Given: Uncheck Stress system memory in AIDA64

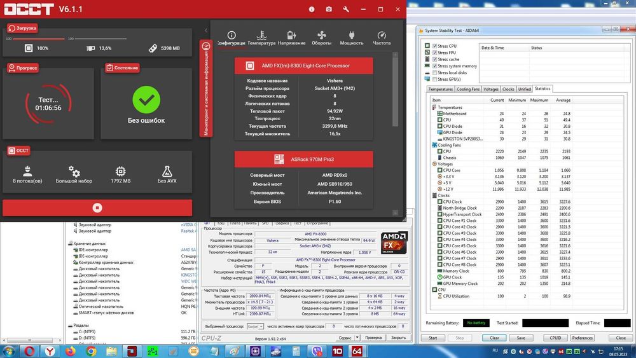Looking at the screenshot, I should (x=434, y=66).
